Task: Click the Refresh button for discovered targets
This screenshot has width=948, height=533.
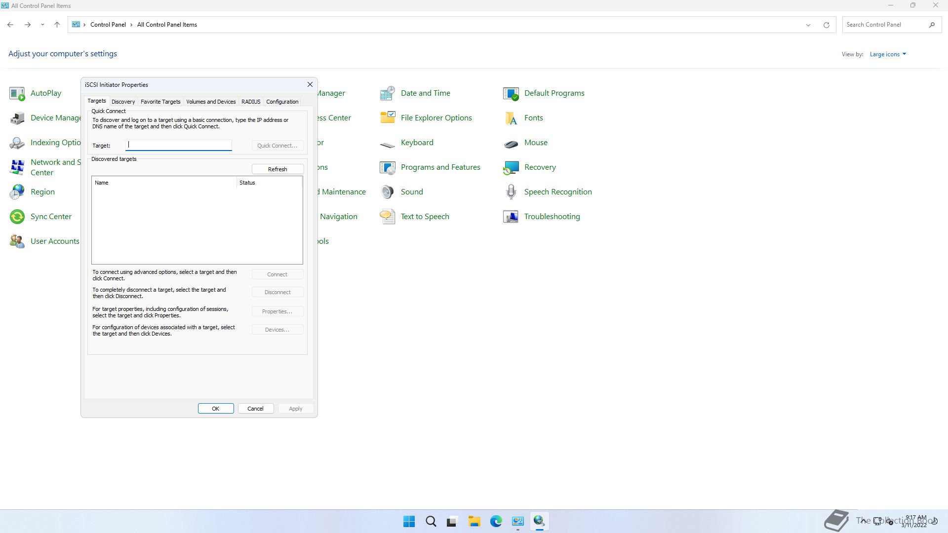Action: pyautogui.click(x=277, y=169)
